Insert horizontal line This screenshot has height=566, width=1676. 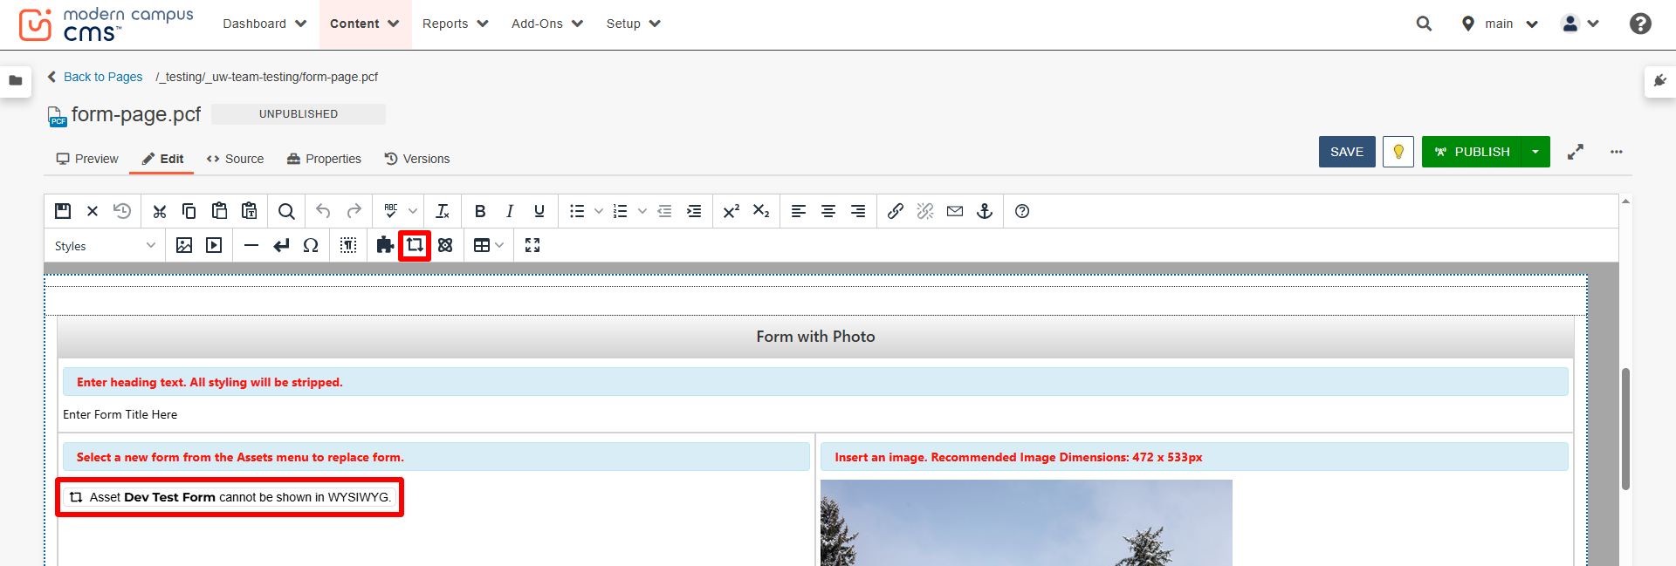(x=251, y=245)
